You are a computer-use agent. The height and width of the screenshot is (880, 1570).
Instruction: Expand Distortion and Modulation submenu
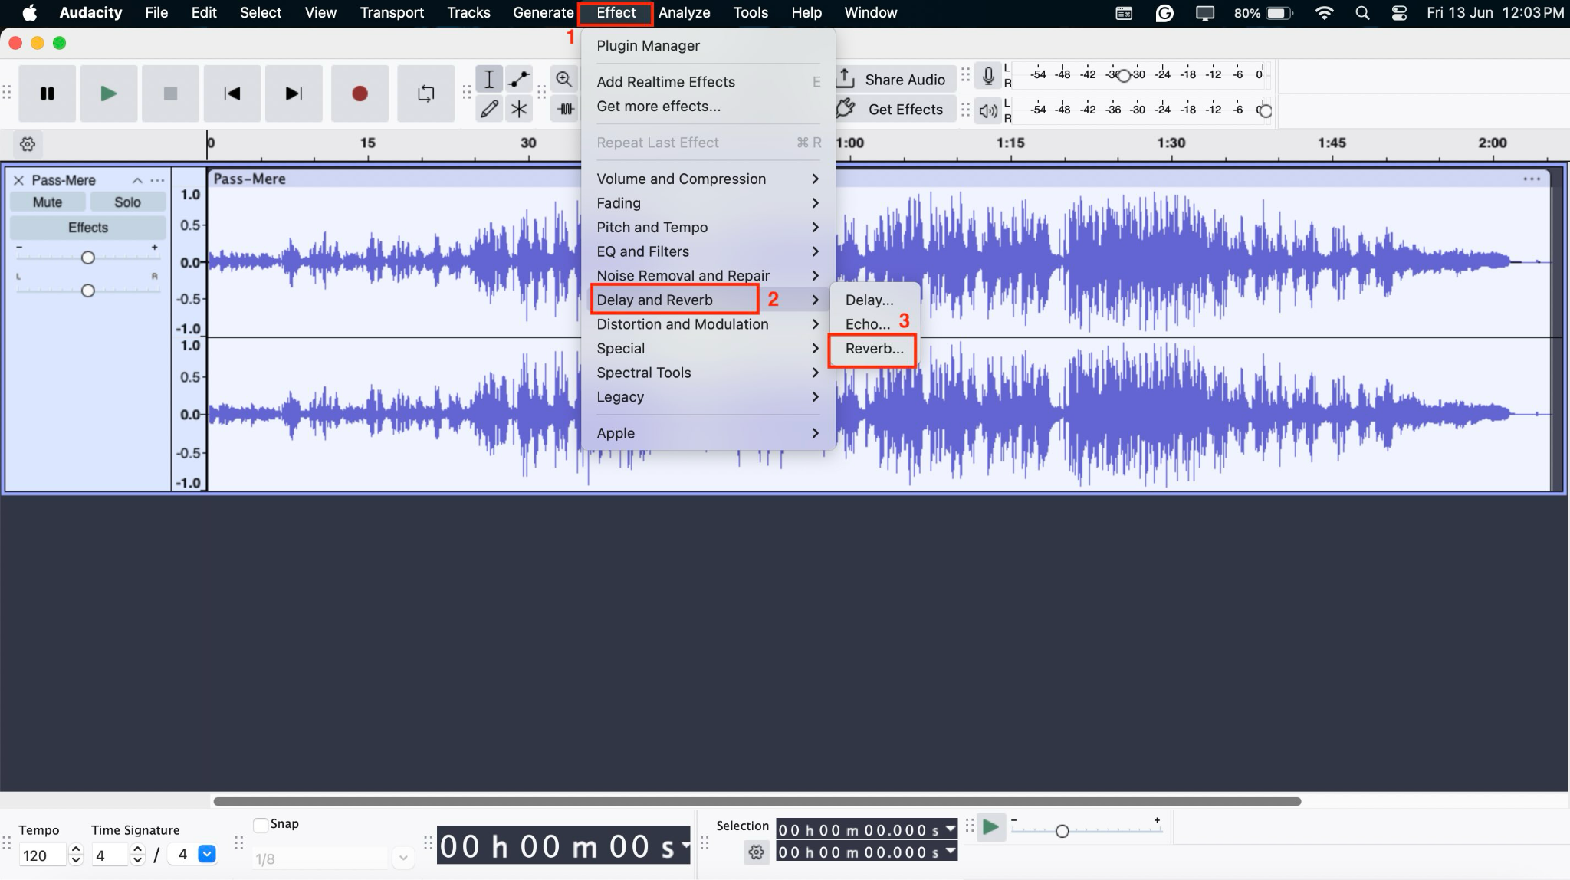click(708, 324)
